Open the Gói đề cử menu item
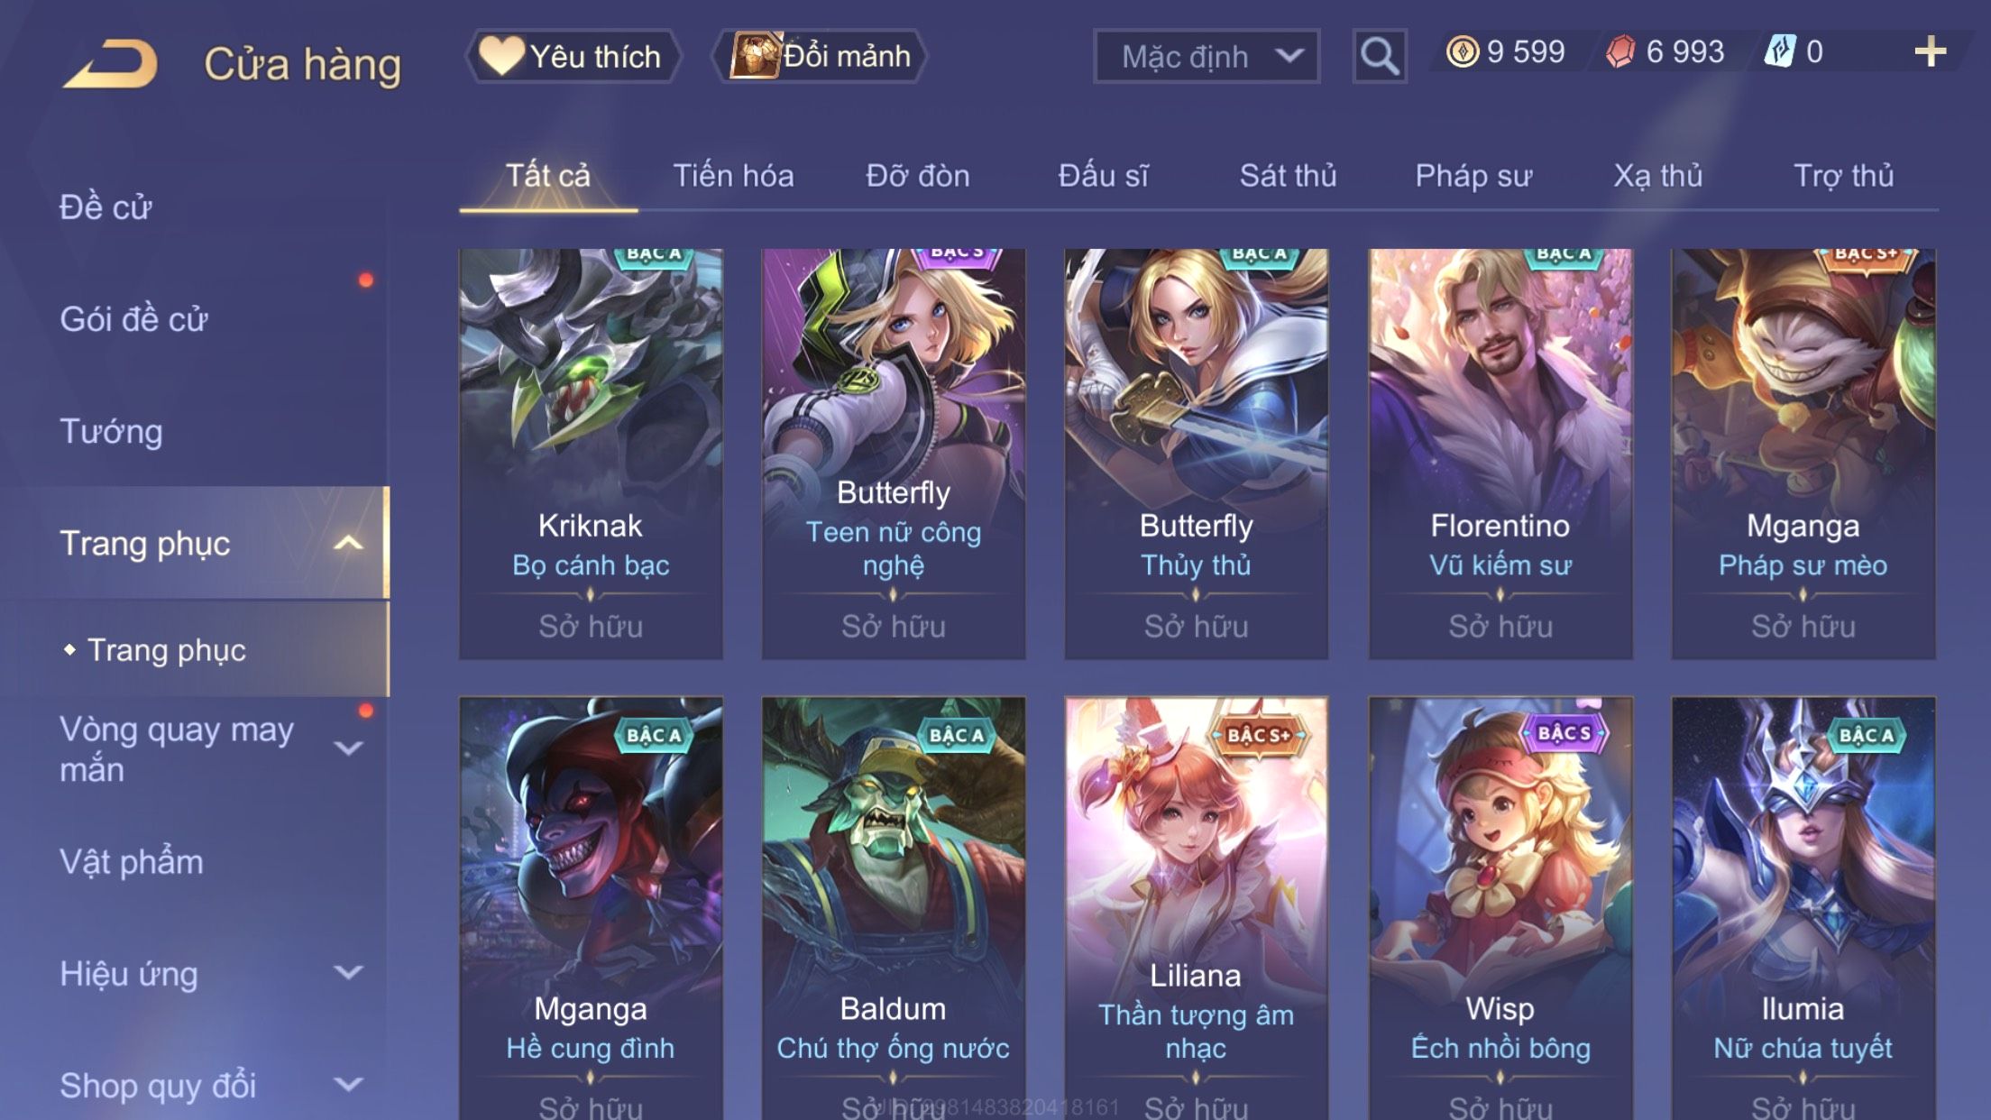1991x1120 pixels. click(x=133, y=319)
